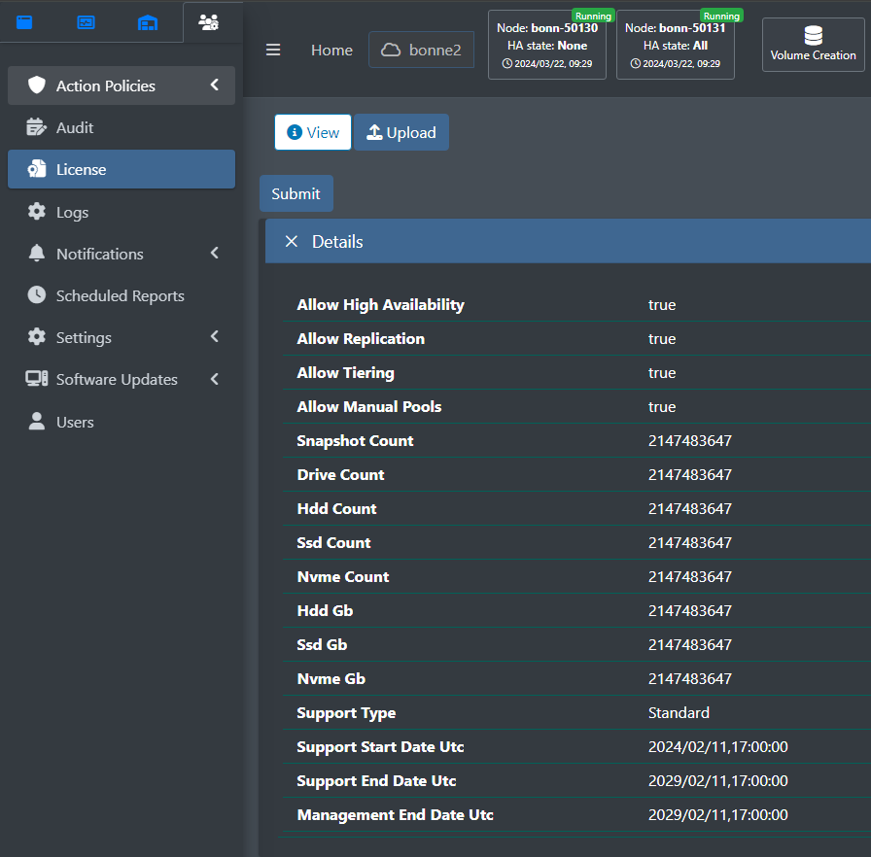The height and width of the screenshot is (857, 871).
Task: Open the warehouse tab icon
Action: [x=147, y=22]
